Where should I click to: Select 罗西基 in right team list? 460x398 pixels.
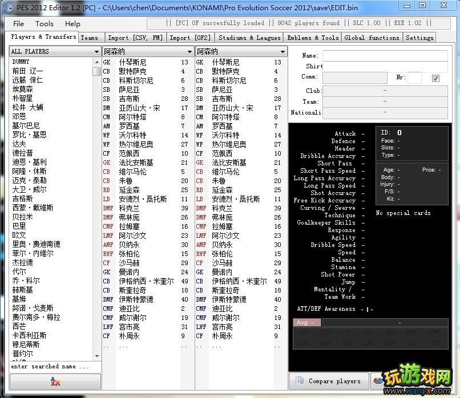click(222, 126)
